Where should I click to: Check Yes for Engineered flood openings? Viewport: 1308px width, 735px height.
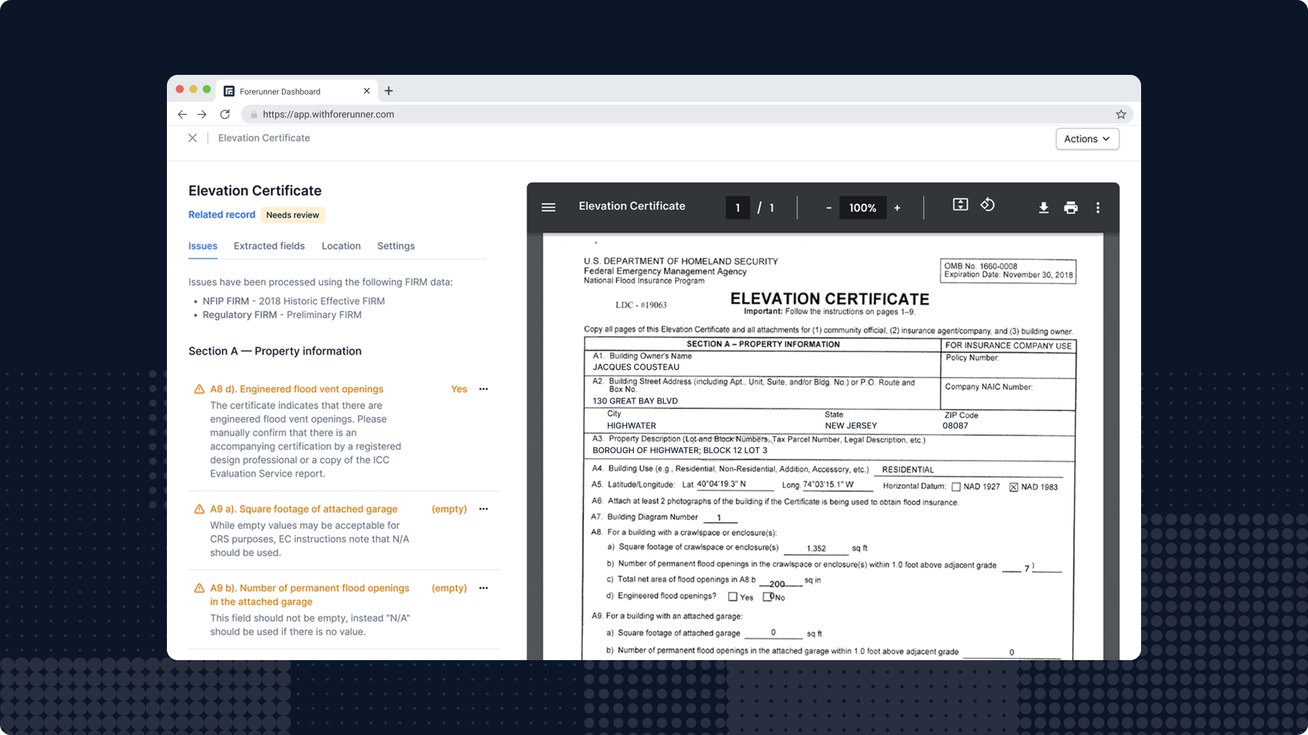click(x=733, y=597)
